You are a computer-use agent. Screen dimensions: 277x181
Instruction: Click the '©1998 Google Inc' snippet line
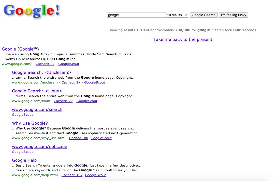coord(41,59)
